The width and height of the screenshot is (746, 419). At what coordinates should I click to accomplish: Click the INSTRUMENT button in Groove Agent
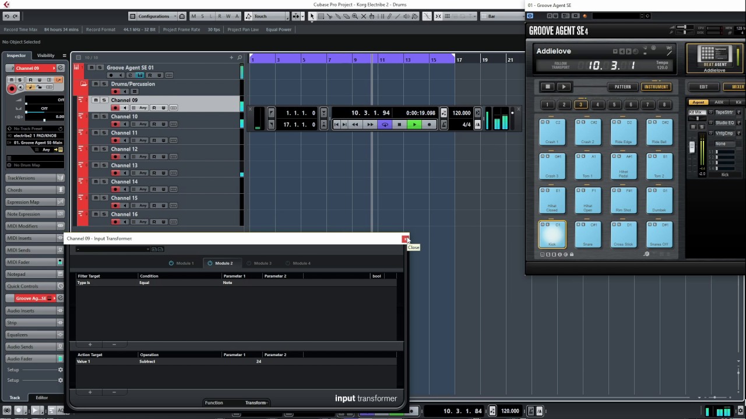656,87
